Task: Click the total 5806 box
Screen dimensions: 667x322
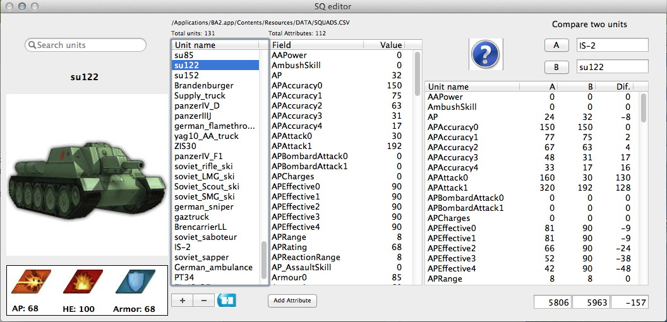Action: click(x=553, y=302)
